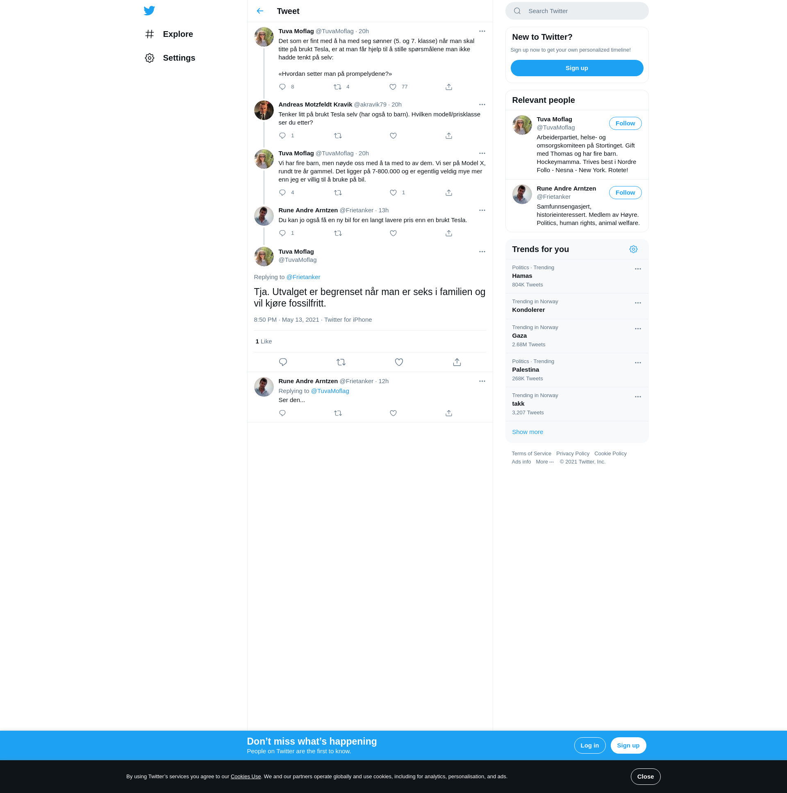Click Sign up in the New to Twitter box
Screen dimensions: 787x793
[x=577, y=68]
